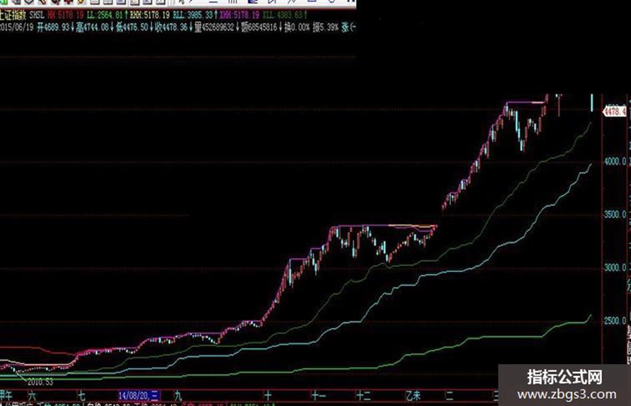Click the 2010.53 low point label
Viewport: 631px width, 406px height.
[x=40, y=382]
